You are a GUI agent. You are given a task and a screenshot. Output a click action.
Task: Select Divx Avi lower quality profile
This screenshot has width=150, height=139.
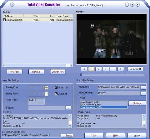[x=104, y=105]
